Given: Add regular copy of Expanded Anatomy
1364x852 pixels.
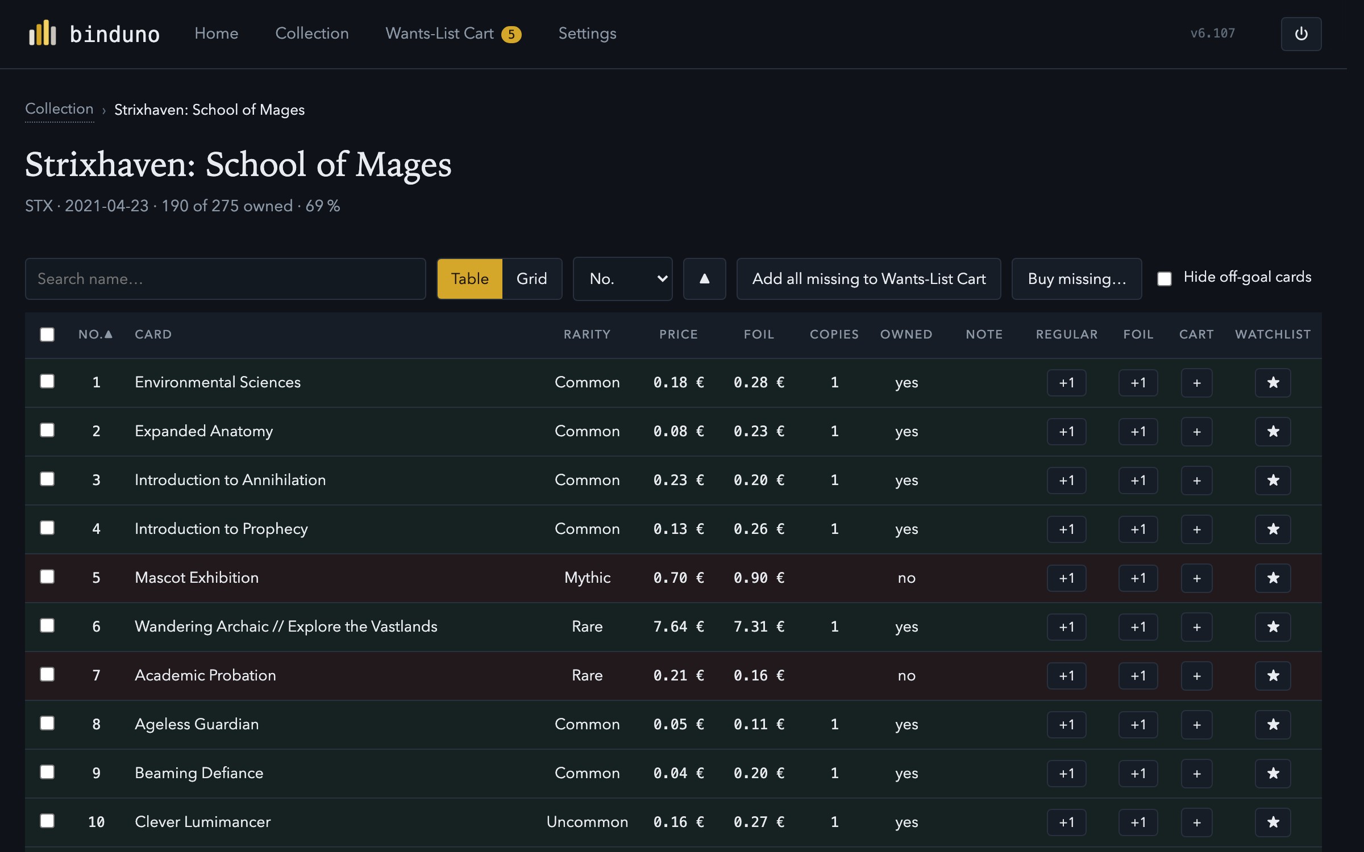Looking at the screenshot, I should tap(1067, 432).
